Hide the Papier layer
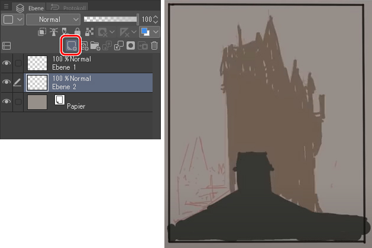This screenshot has height=248, width=372. click(x=7, y=102)
